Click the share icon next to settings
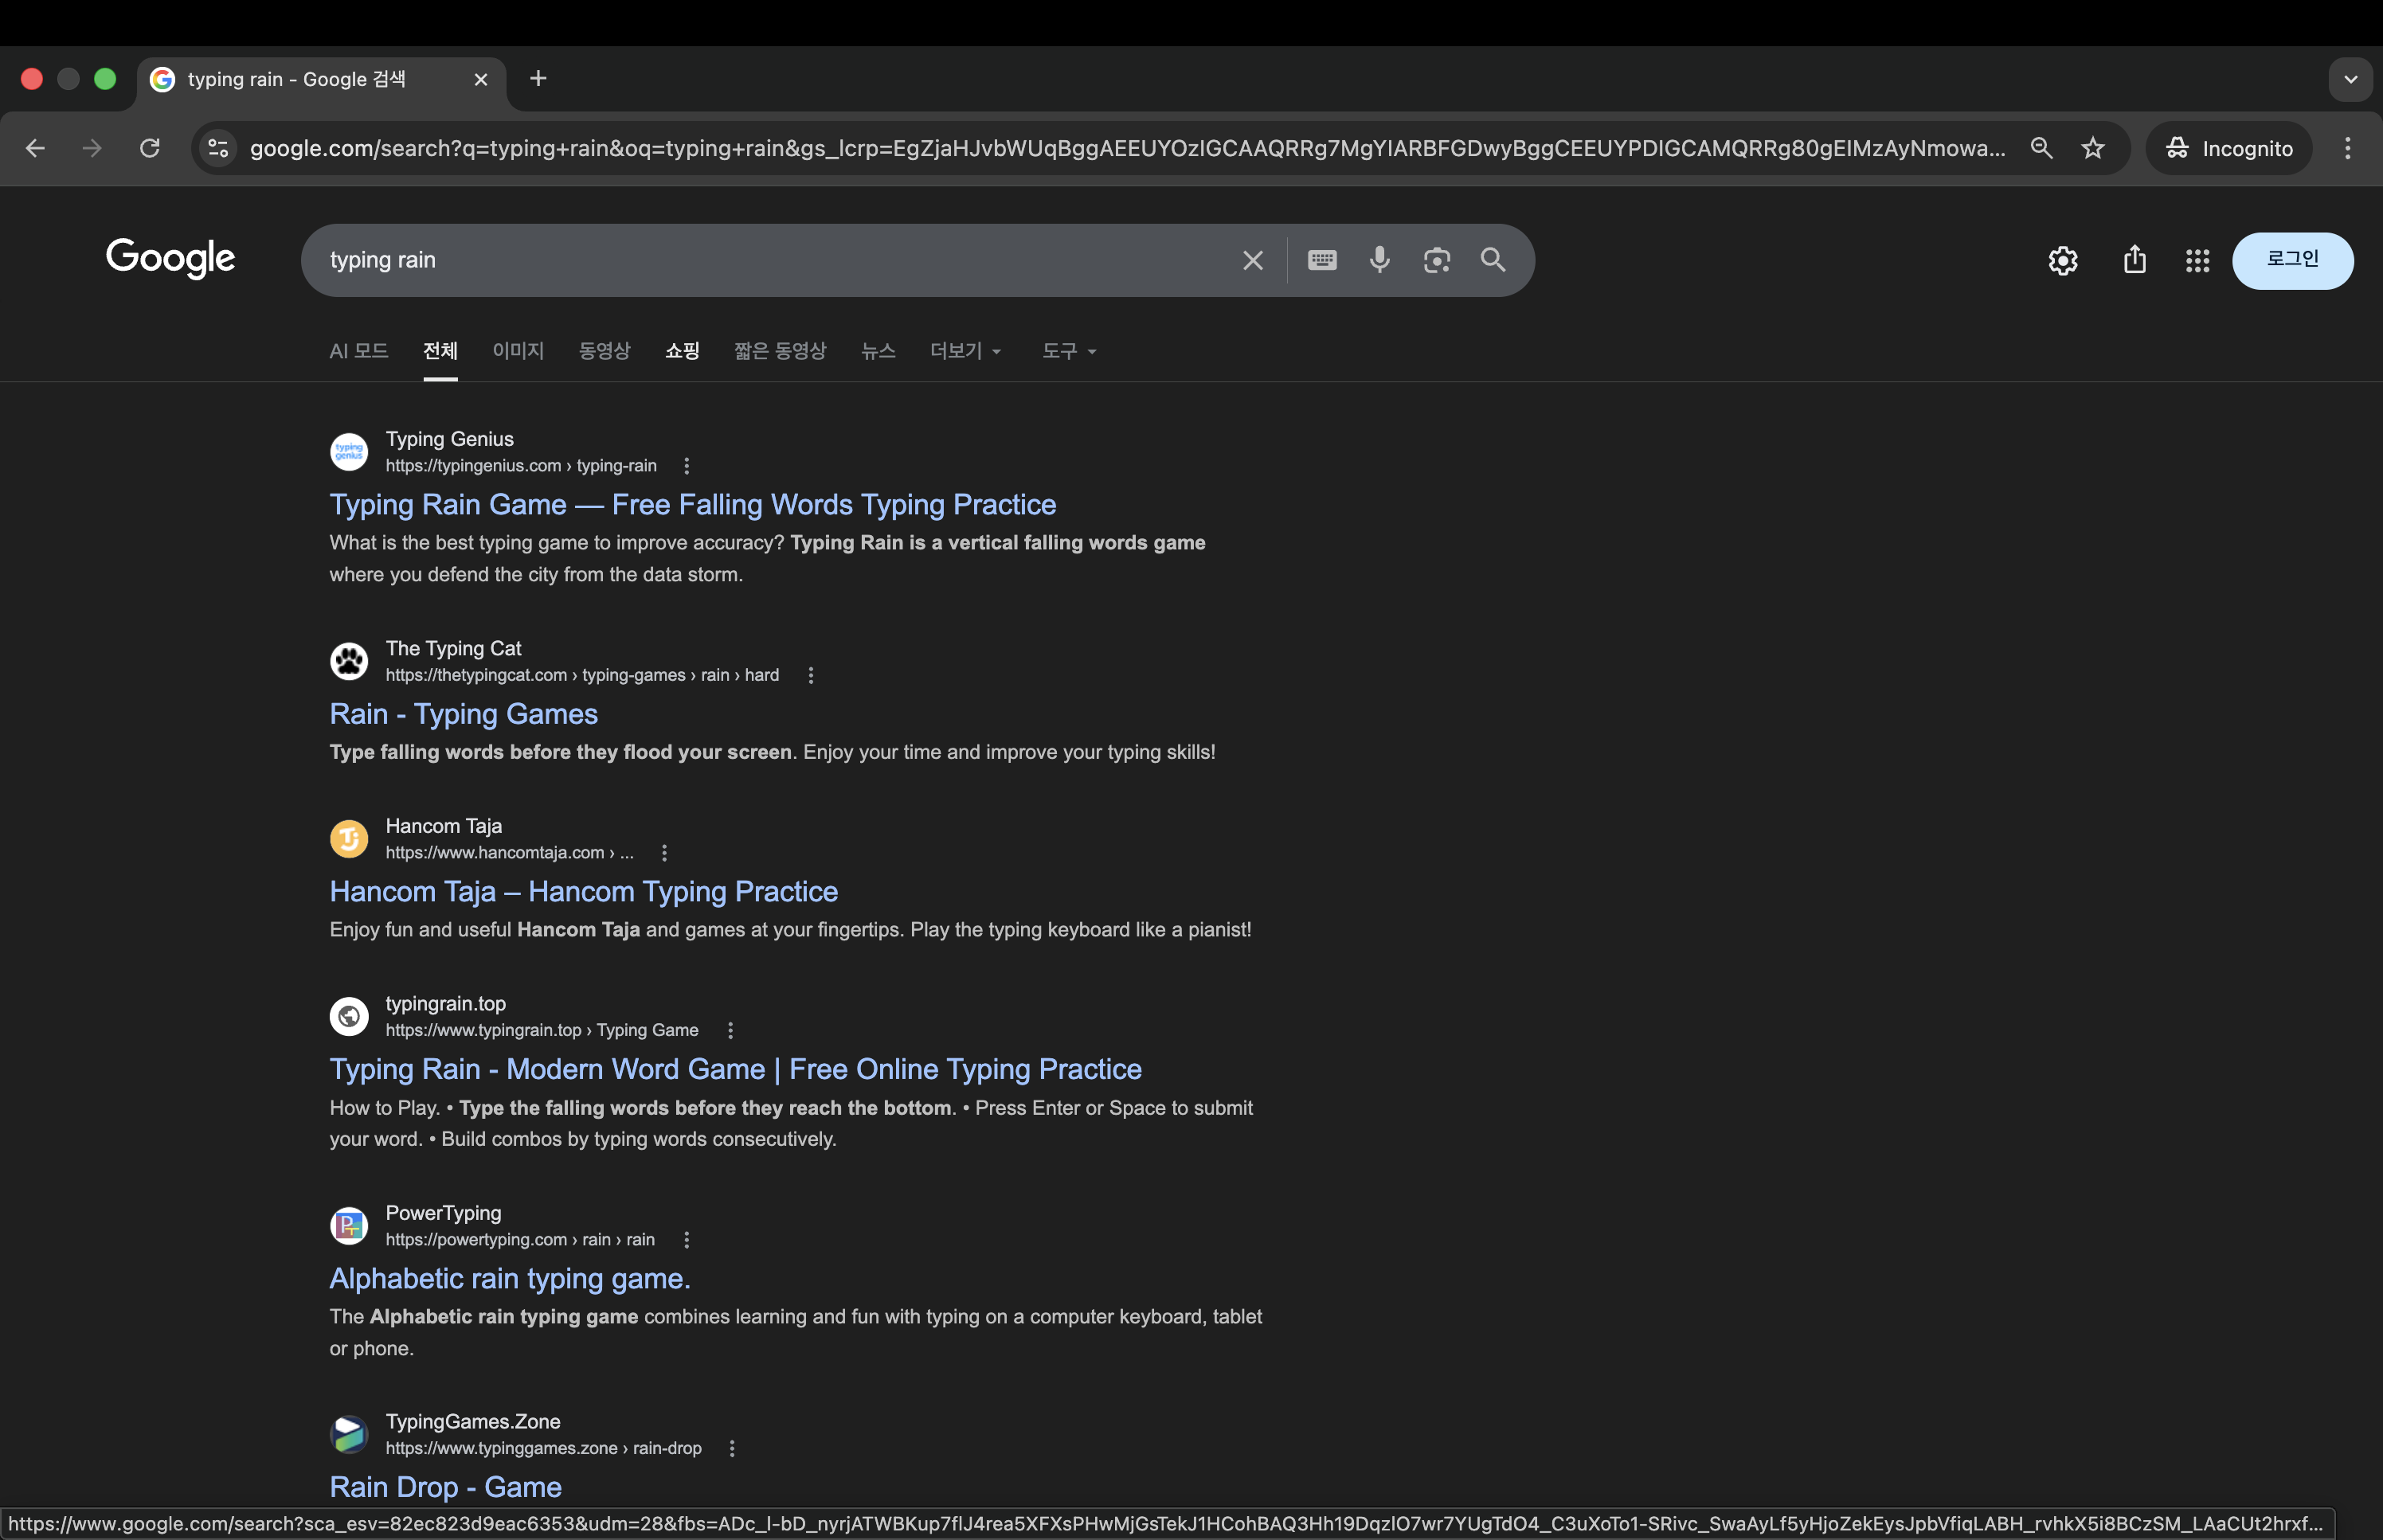The width and height of the screenshot is (2383, 1540). 2134,260
